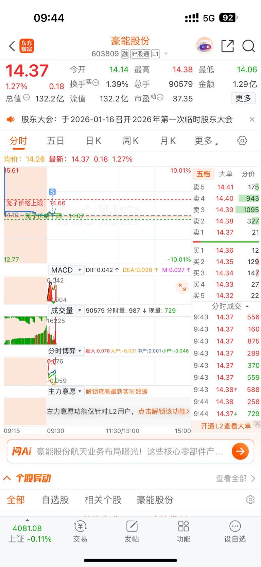Tap the 融 margin trading badge
Screen dimensions: 261x567
[x=125, y=54]
